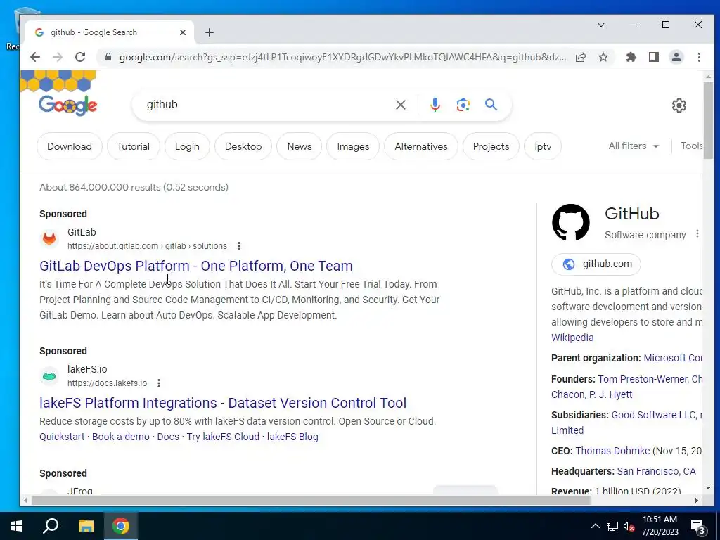Viewport: 720px width, 540px height.
Task: Click the Google doodle logo
Action: (67, 105)
